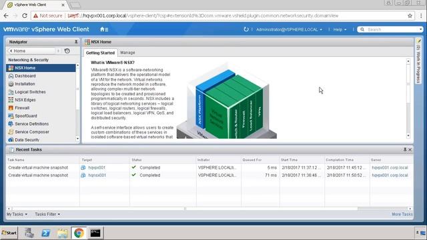Click the Service Definitions icon

(11, 124)
